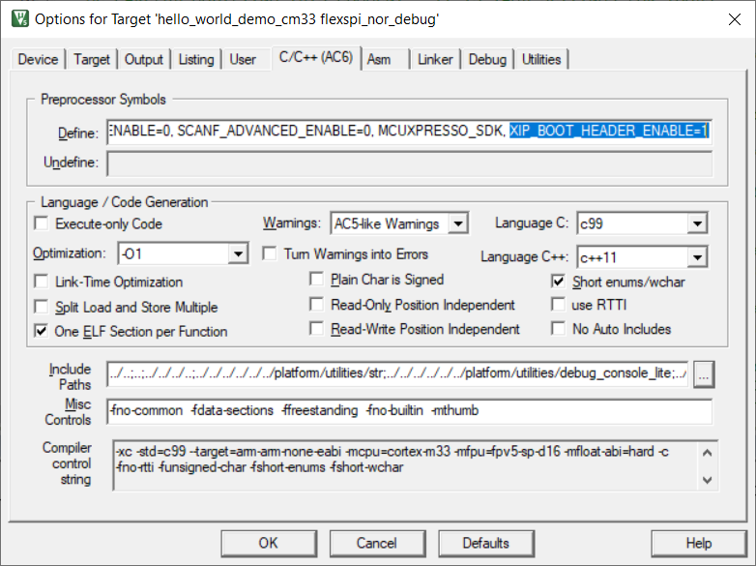Expand the Language C++ dropdown
The width and height of the screenshot is (756, 566).
[698, 257]
